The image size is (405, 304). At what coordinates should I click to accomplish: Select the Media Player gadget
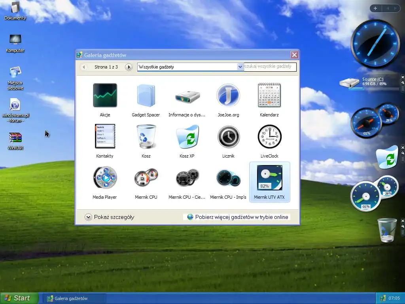point(104,182)
